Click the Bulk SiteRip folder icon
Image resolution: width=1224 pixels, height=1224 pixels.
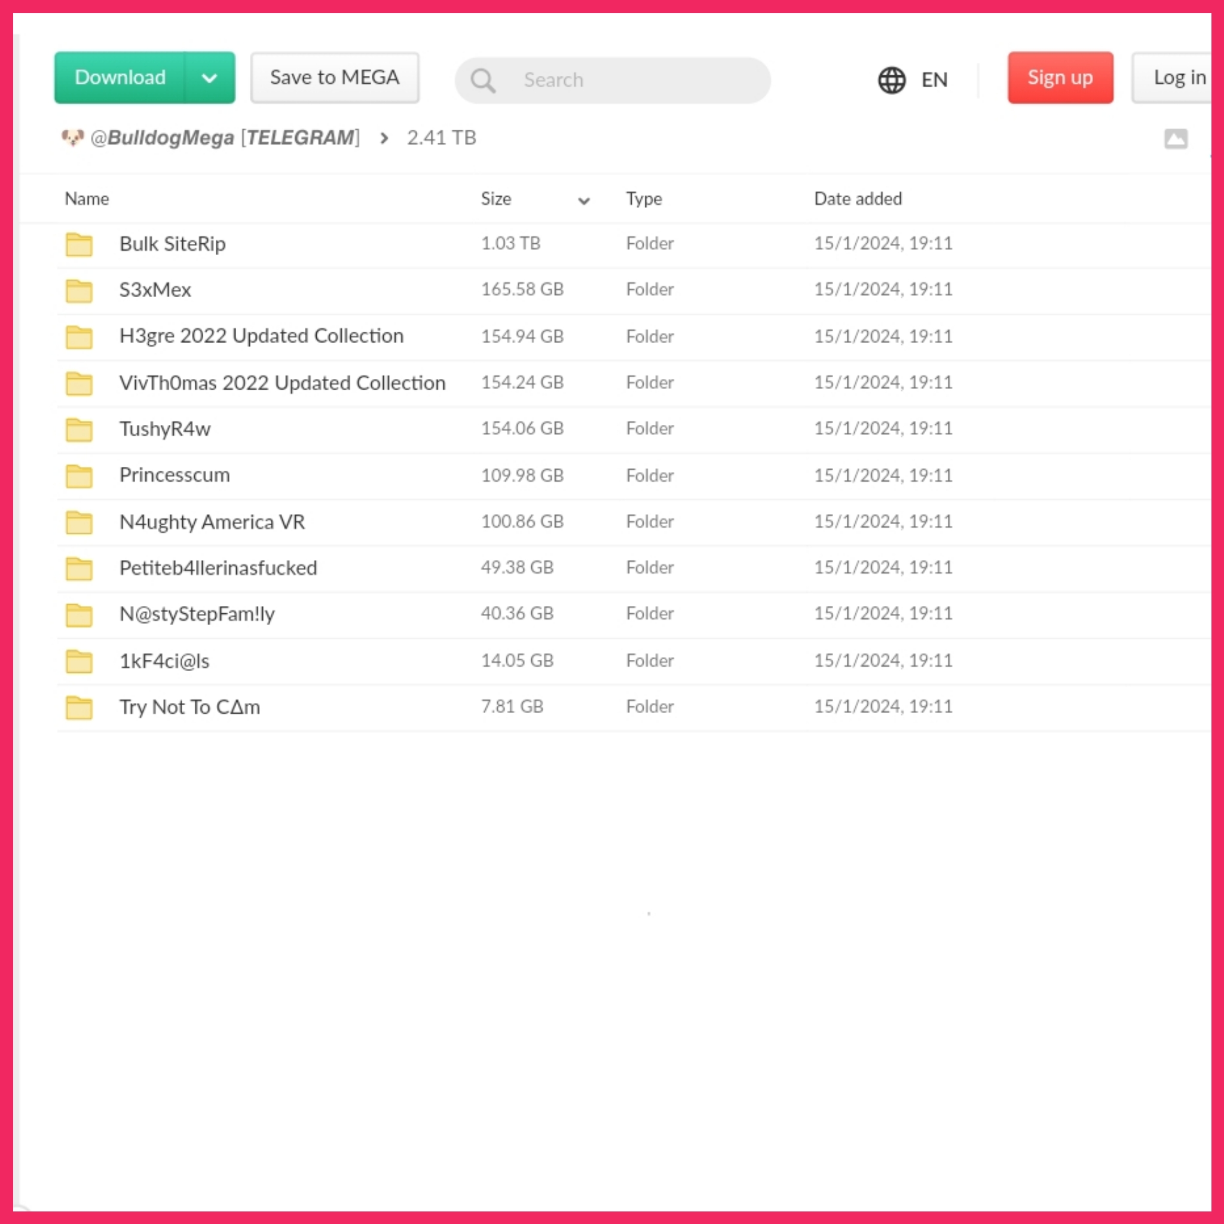[x=79, y=244]
